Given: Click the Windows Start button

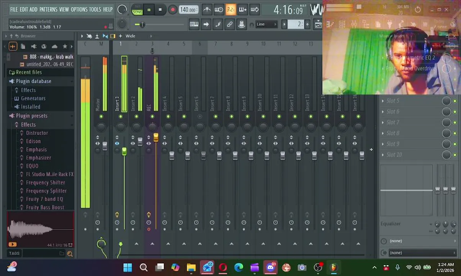Looking at the screenshot, I should [x=128, y=267].
